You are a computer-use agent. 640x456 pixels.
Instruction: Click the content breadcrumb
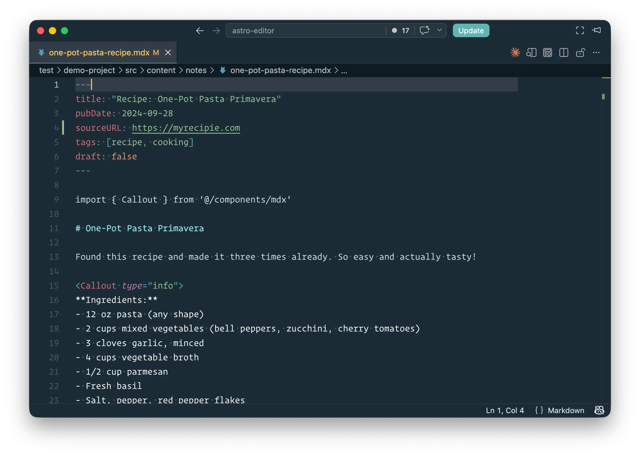(x=161, y=70)
